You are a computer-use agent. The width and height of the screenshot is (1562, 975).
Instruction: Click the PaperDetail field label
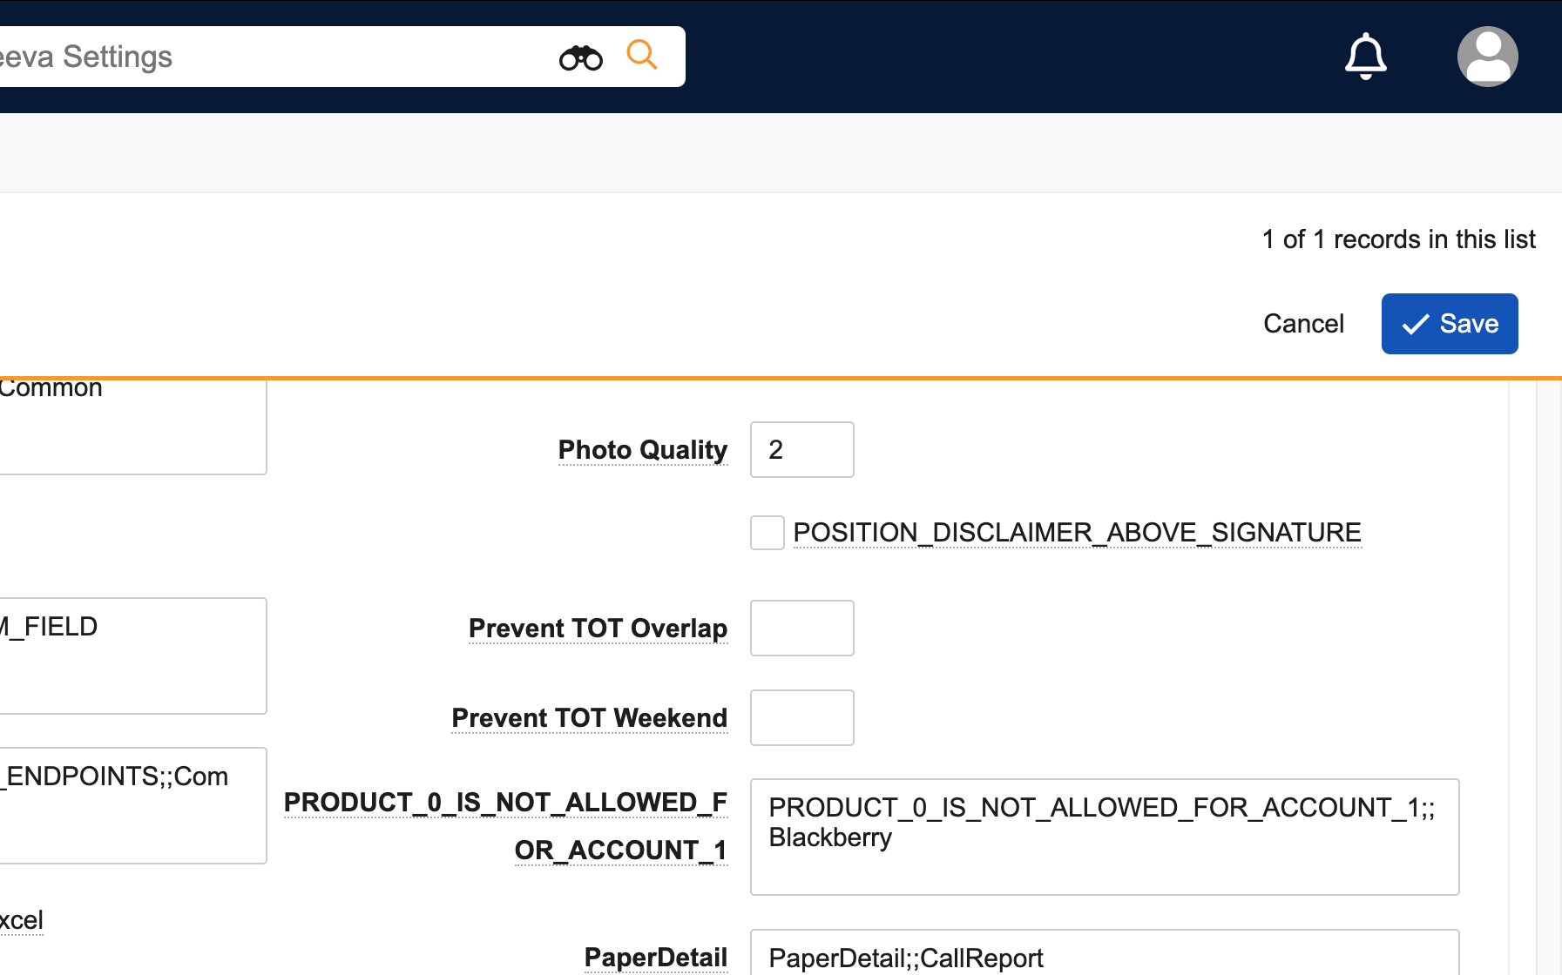pyautogui.click(x=655, y=958)
